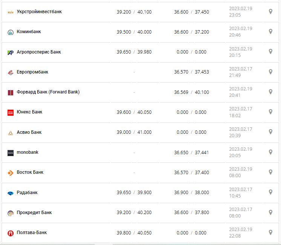Click the map pin for Агропросперис Банк
281x245 pixels.
(x=270, y=52)
